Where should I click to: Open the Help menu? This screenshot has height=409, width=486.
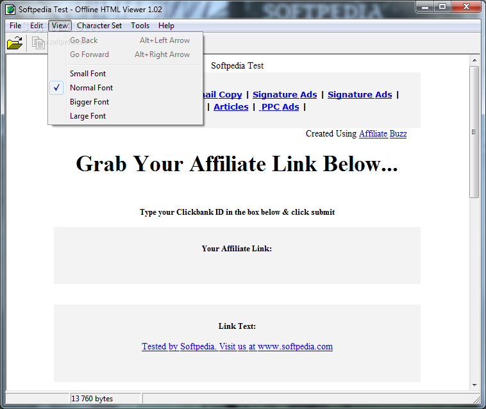pyautogui.click(x=166, y=26)
